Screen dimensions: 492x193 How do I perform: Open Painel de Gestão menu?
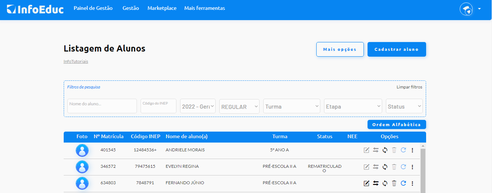(x=93, y=8)
